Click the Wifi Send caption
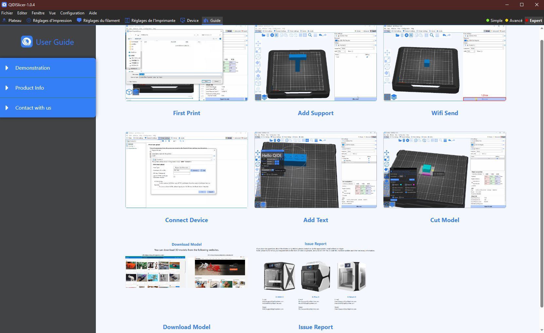 point(445,113)
